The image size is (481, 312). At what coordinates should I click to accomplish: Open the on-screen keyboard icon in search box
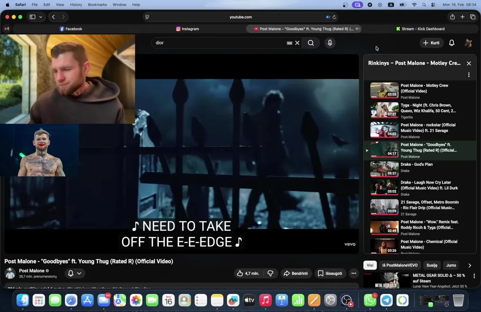coord(289,43)
